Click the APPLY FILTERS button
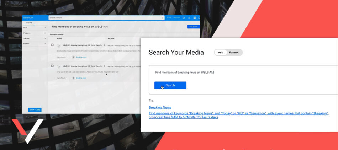The image size is (338, 150). pyautogui.click(x=35, y=110)
